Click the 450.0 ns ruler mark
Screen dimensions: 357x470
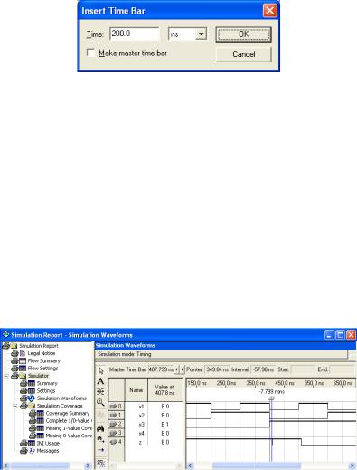pyautogui.click(x=285, y=383)
